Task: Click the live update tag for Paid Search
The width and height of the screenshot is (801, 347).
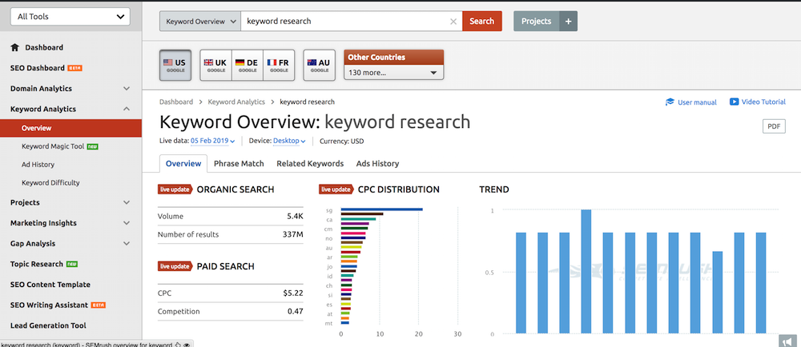Action: click(175, 266)
